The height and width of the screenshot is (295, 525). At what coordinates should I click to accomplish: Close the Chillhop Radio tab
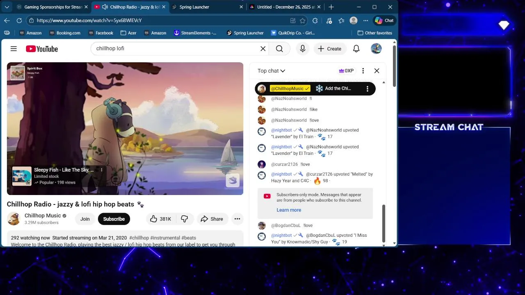(x=164, y=7)
